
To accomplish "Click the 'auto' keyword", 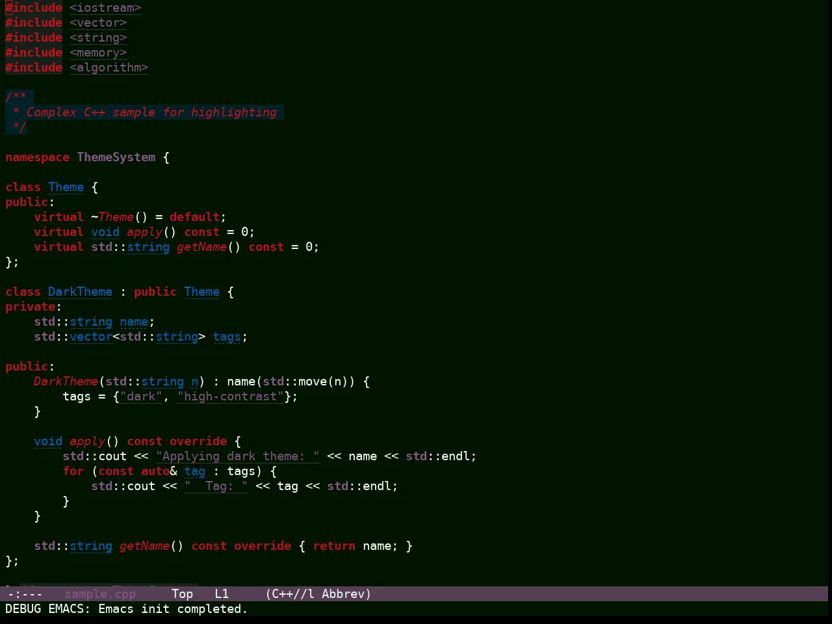I will click(x=155, y=471).
